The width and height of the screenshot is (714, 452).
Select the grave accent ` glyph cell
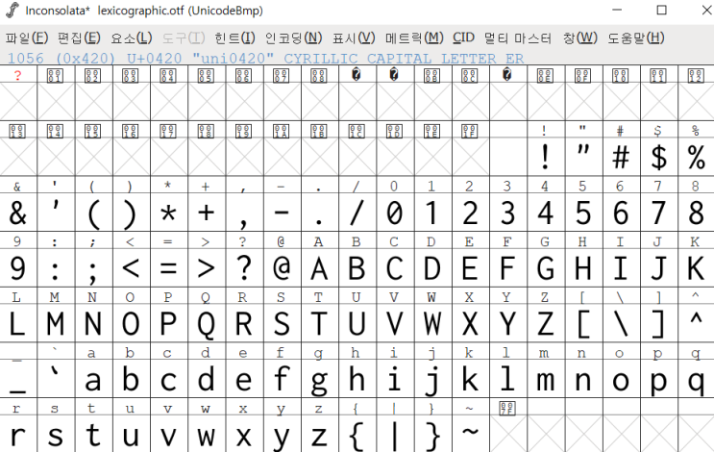56,379
